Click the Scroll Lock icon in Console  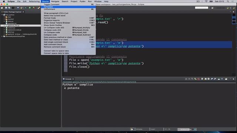pyautogui.click(x=206, y=79)
